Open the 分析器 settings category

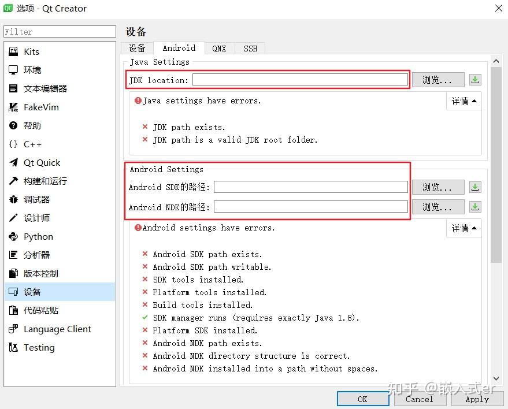click(x=36, y=255)
